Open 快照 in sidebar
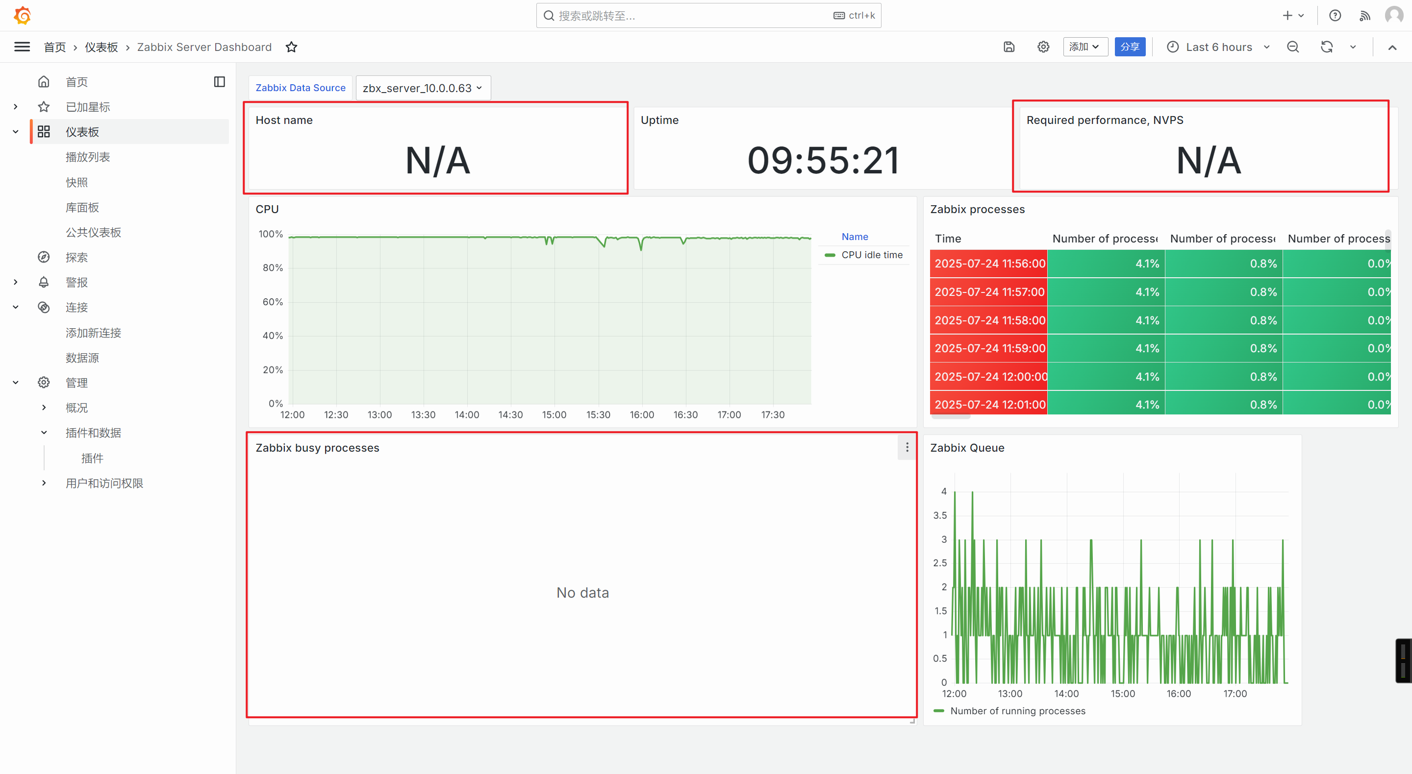1412x774 pixels. tap(77, 182)
